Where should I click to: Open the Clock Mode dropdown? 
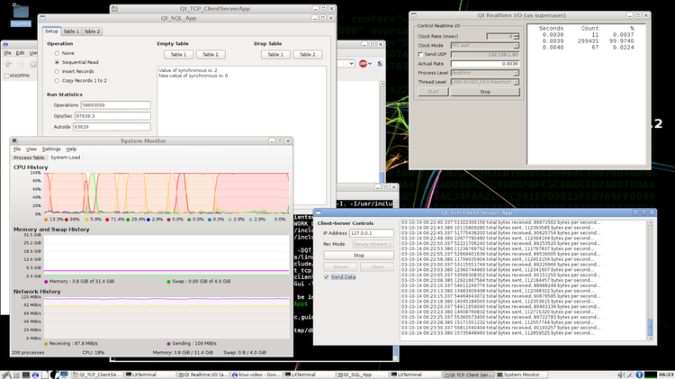coord(485,45)
